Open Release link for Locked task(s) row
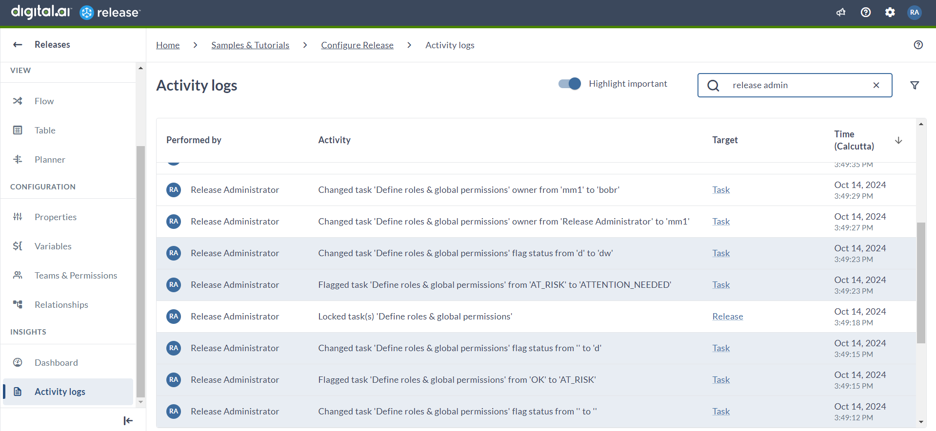Screen dimensions: 936x431 728,317
